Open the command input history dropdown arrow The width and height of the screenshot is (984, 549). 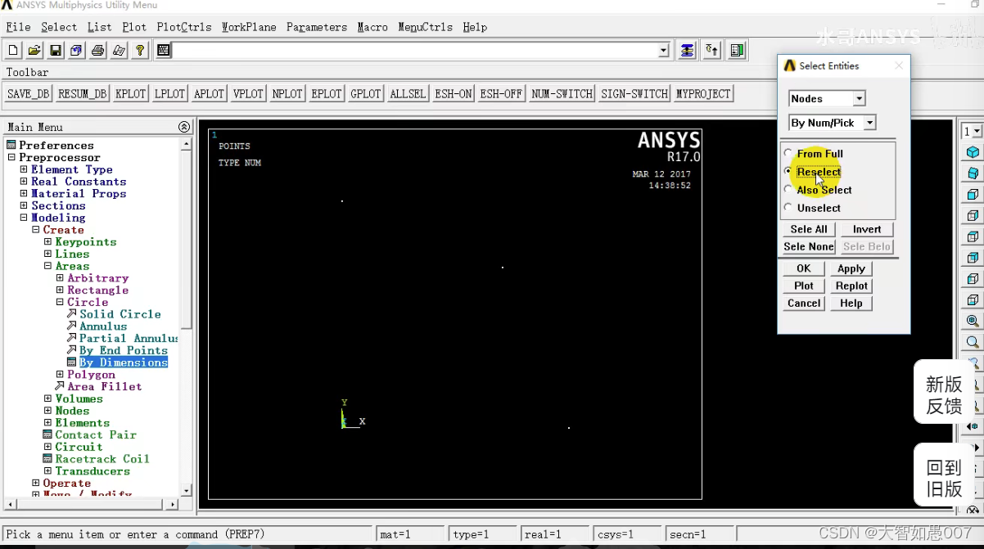(x=664, y=51)
